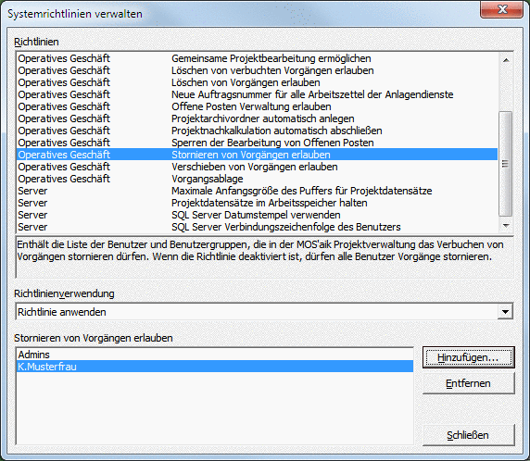Select 'Löschen von verbuchten Vorgängen erlauben' policy
Viewport: 530px width, 461px height.
[x=257, y=70]
